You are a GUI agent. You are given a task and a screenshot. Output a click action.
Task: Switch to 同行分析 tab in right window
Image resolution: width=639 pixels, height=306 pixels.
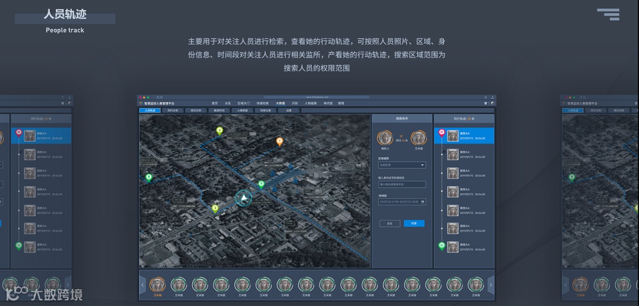click(x=595, y=110)
